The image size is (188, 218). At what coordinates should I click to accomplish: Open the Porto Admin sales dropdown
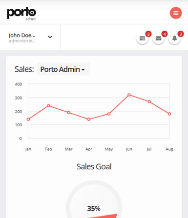(63, 69)
